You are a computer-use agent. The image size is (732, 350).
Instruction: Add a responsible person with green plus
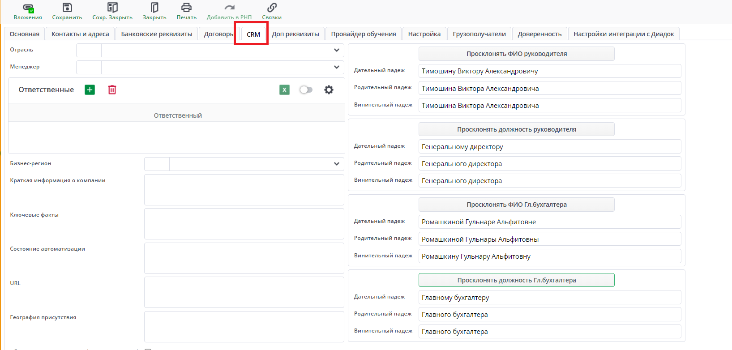point(90,90)
